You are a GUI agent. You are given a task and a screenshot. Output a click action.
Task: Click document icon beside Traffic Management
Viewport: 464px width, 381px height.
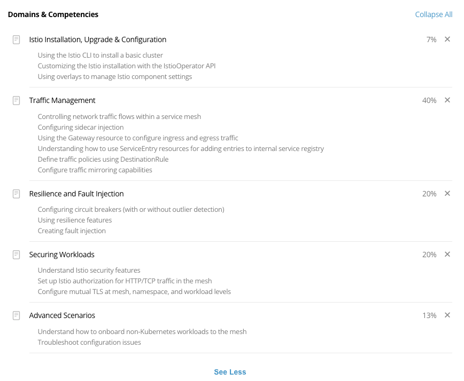click(x=16, y=100)
